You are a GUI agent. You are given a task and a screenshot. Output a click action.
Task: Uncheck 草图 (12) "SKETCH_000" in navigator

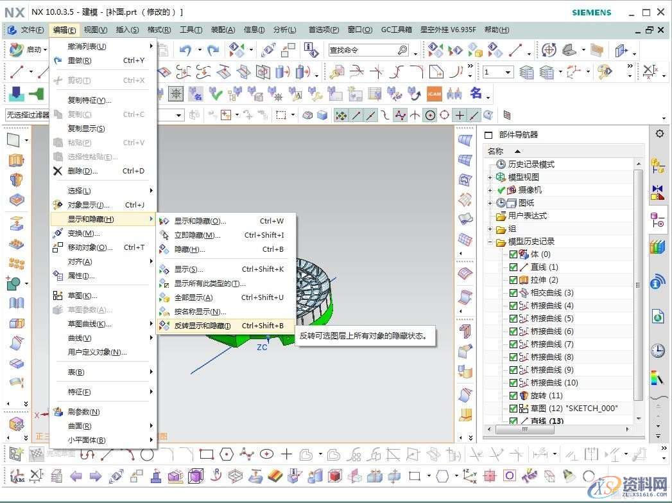512,409
